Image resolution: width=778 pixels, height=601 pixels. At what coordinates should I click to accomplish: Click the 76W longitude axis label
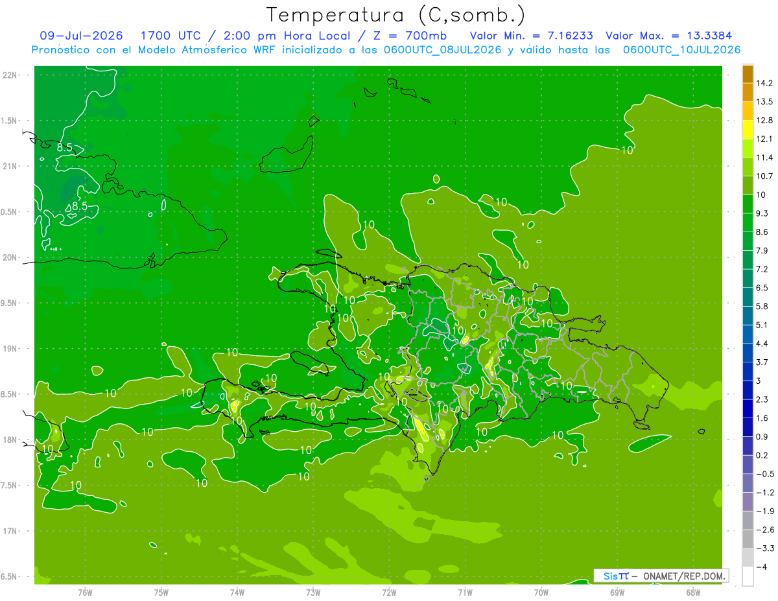click(x=85, y=593)
